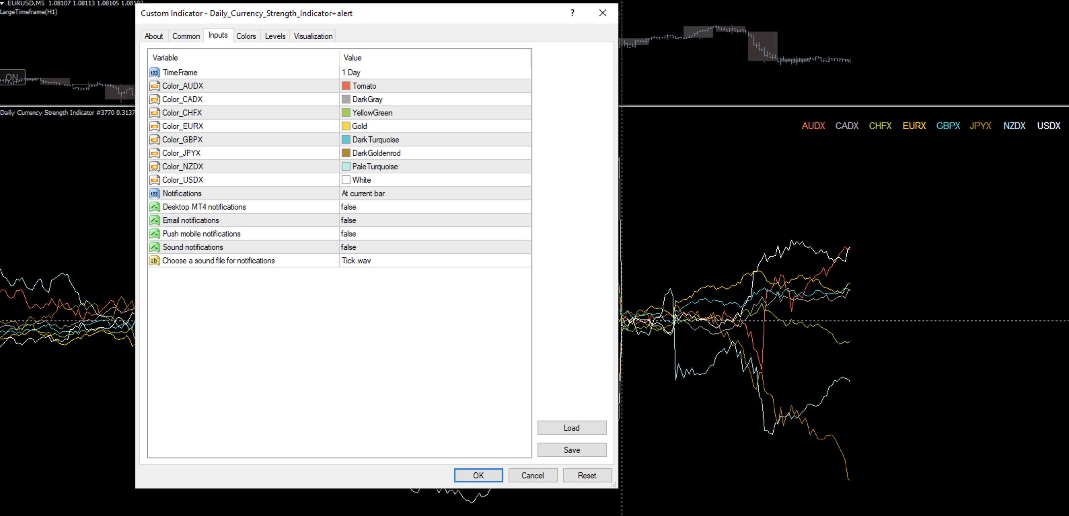
Task: Click the Color_AUDX row icon
Action: (x=154, y=86)
